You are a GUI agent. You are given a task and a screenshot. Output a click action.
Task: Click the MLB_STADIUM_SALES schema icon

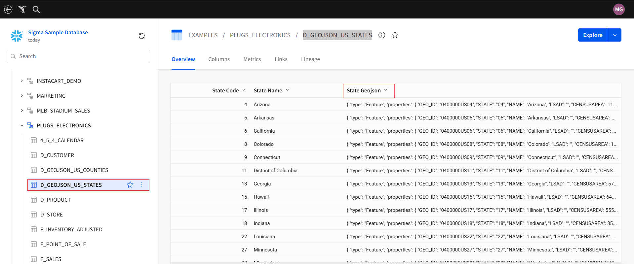[30, 111]
